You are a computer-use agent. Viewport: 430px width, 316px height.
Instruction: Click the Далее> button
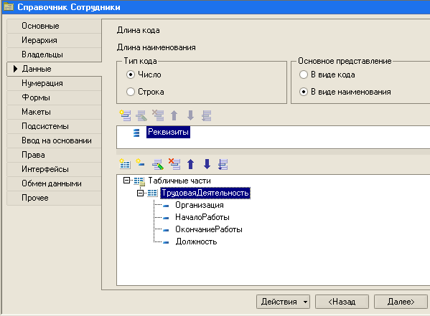pos(401,302)
